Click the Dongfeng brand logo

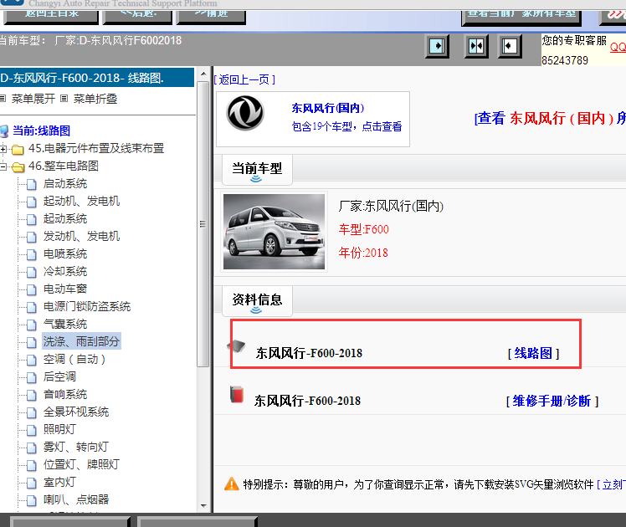(x=244, y=113)
